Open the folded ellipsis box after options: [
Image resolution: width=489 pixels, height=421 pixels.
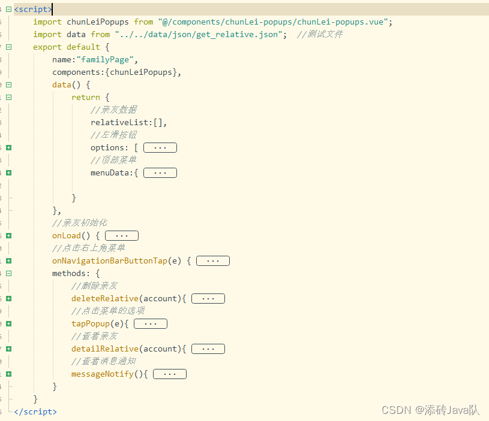[160, 148]
